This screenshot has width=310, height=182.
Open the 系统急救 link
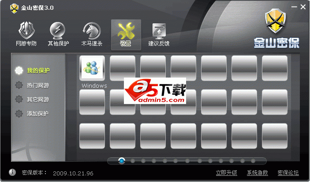(257, 173)
